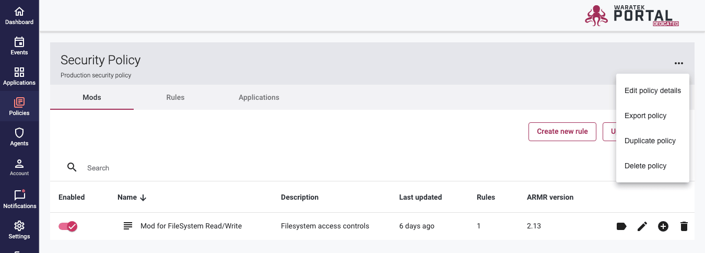Click the Description column header
Screen dimensions: 705x253
click(x=300, y=197)
